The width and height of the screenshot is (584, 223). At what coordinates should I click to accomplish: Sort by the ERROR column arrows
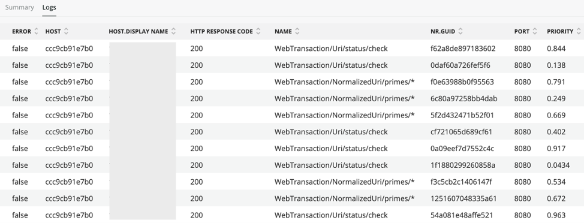(x=36, y=32)
